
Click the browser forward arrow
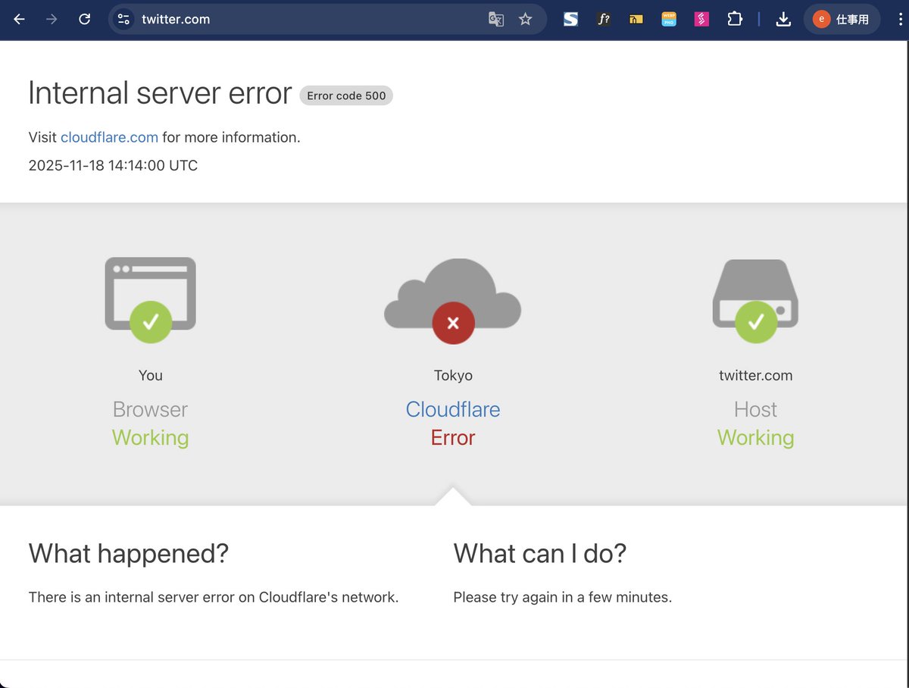click(x=52, y=20)
